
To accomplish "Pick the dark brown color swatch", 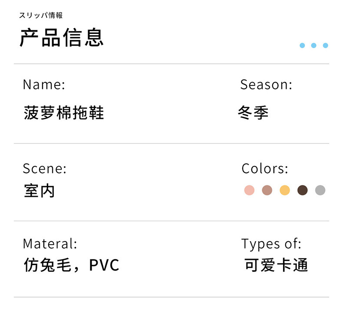I will (x=303, y=190).
